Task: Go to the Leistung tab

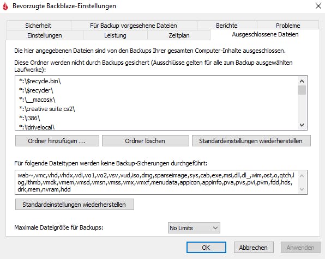Action: [115, 35]
